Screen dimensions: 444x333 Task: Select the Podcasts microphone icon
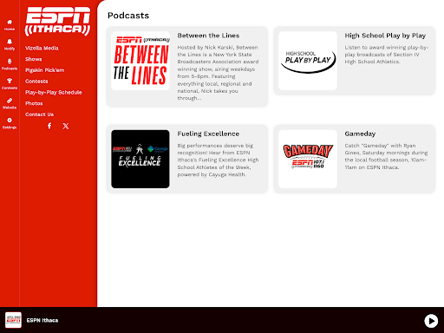coord(10,64)
